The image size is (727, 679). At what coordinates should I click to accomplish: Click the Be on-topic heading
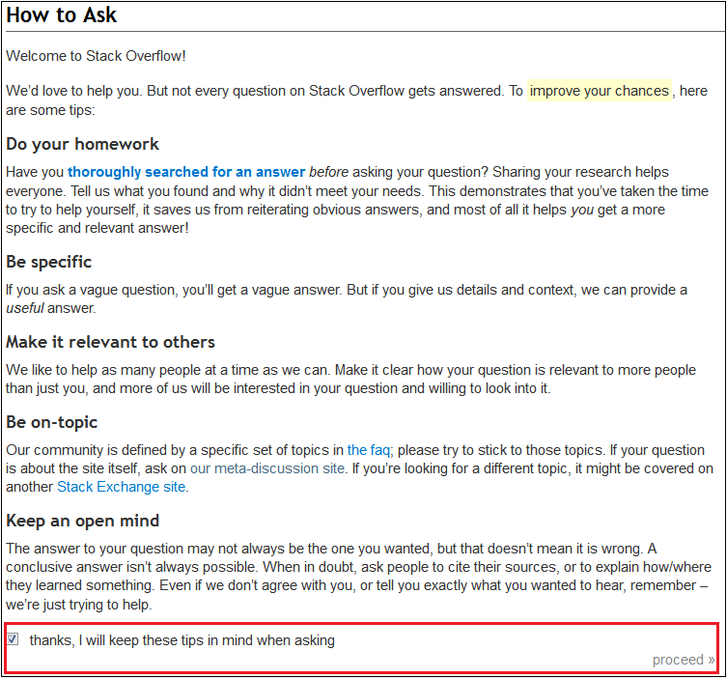(51, 422)
